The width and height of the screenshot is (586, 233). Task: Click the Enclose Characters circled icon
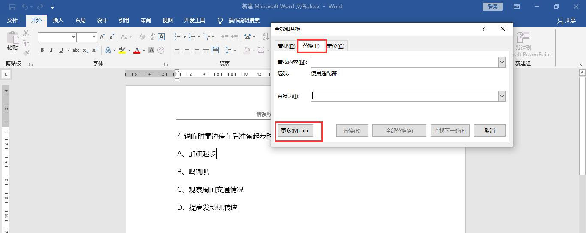(161, 50)
